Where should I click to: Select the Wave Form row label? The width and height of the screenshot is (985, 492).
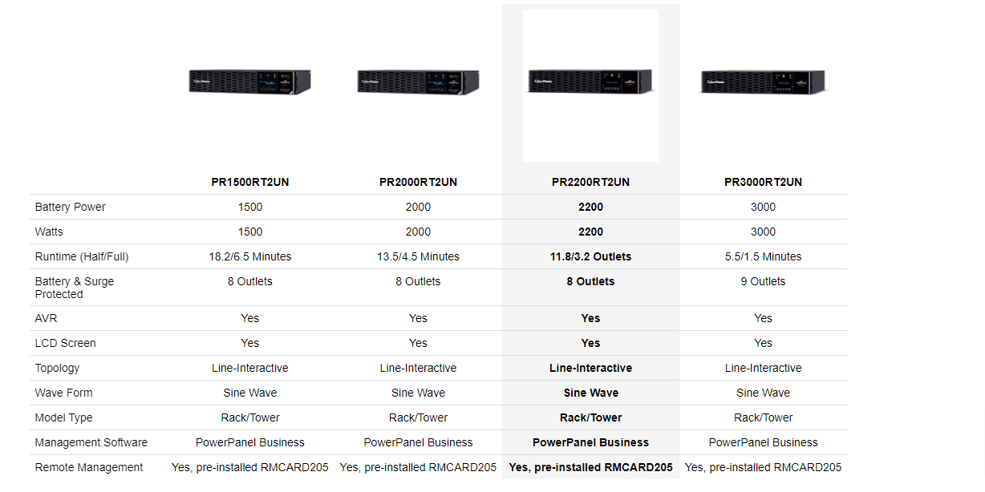click(63, 393)
